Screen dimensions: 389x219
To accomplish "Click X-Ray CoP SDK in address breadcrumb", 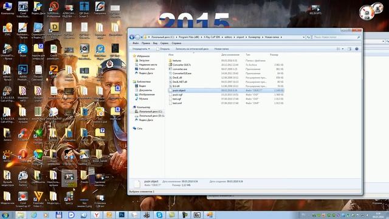I will coord(212,37).
